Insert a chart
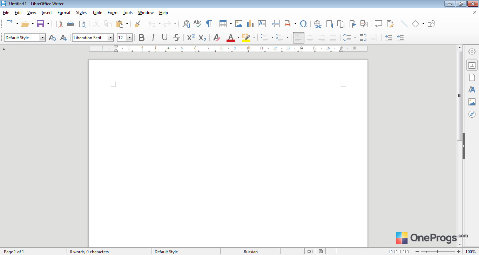The image size is (479, 255). [250, 24]
